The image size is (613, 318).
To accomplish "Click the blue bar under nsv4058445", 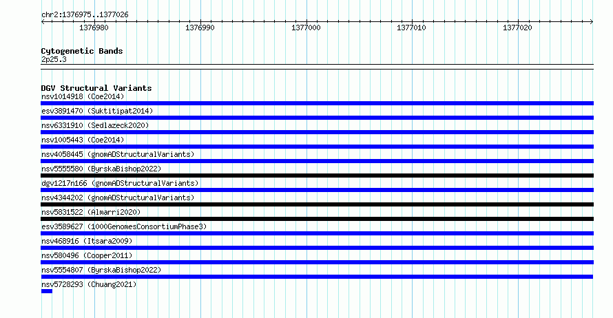I will point(317,161).
